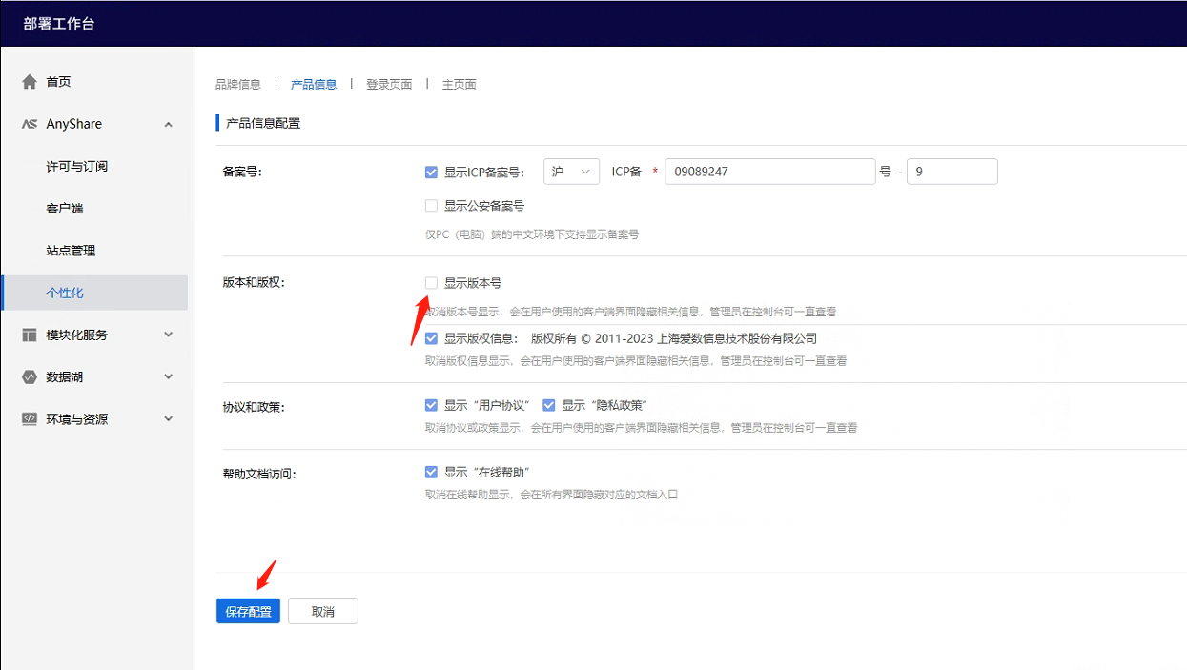This screenshot has width=1187, height=670.
Task: Save settings with 保存配置 button
Action: coord(248,612)
